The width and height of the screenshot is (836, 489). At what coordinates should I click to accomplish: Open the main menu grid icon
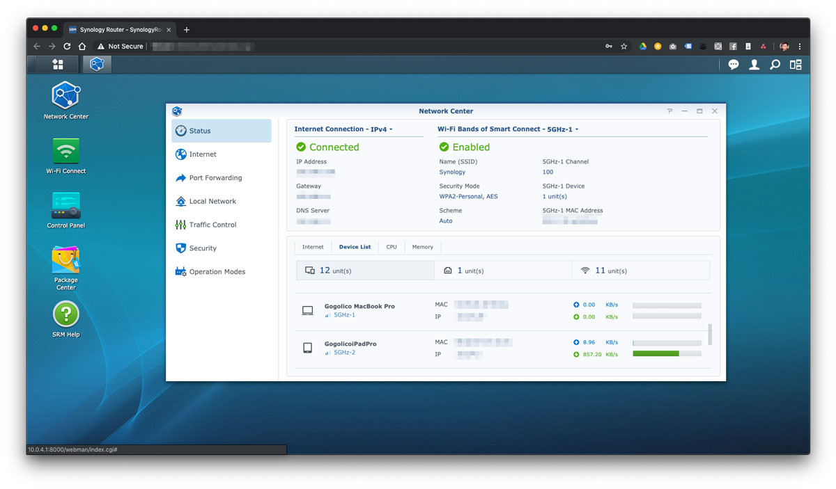[x=58, y=65]
